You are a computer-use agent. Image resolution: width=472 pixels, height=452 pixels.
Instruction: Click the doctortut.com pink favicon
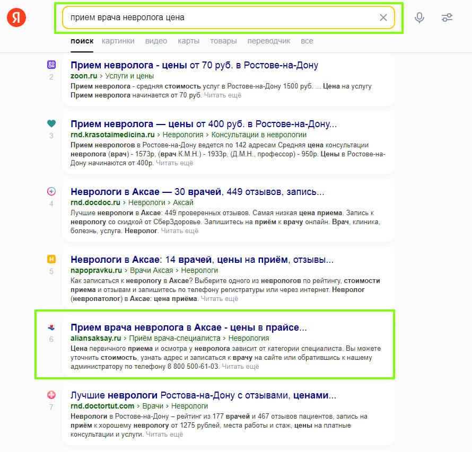click(51, 395)
